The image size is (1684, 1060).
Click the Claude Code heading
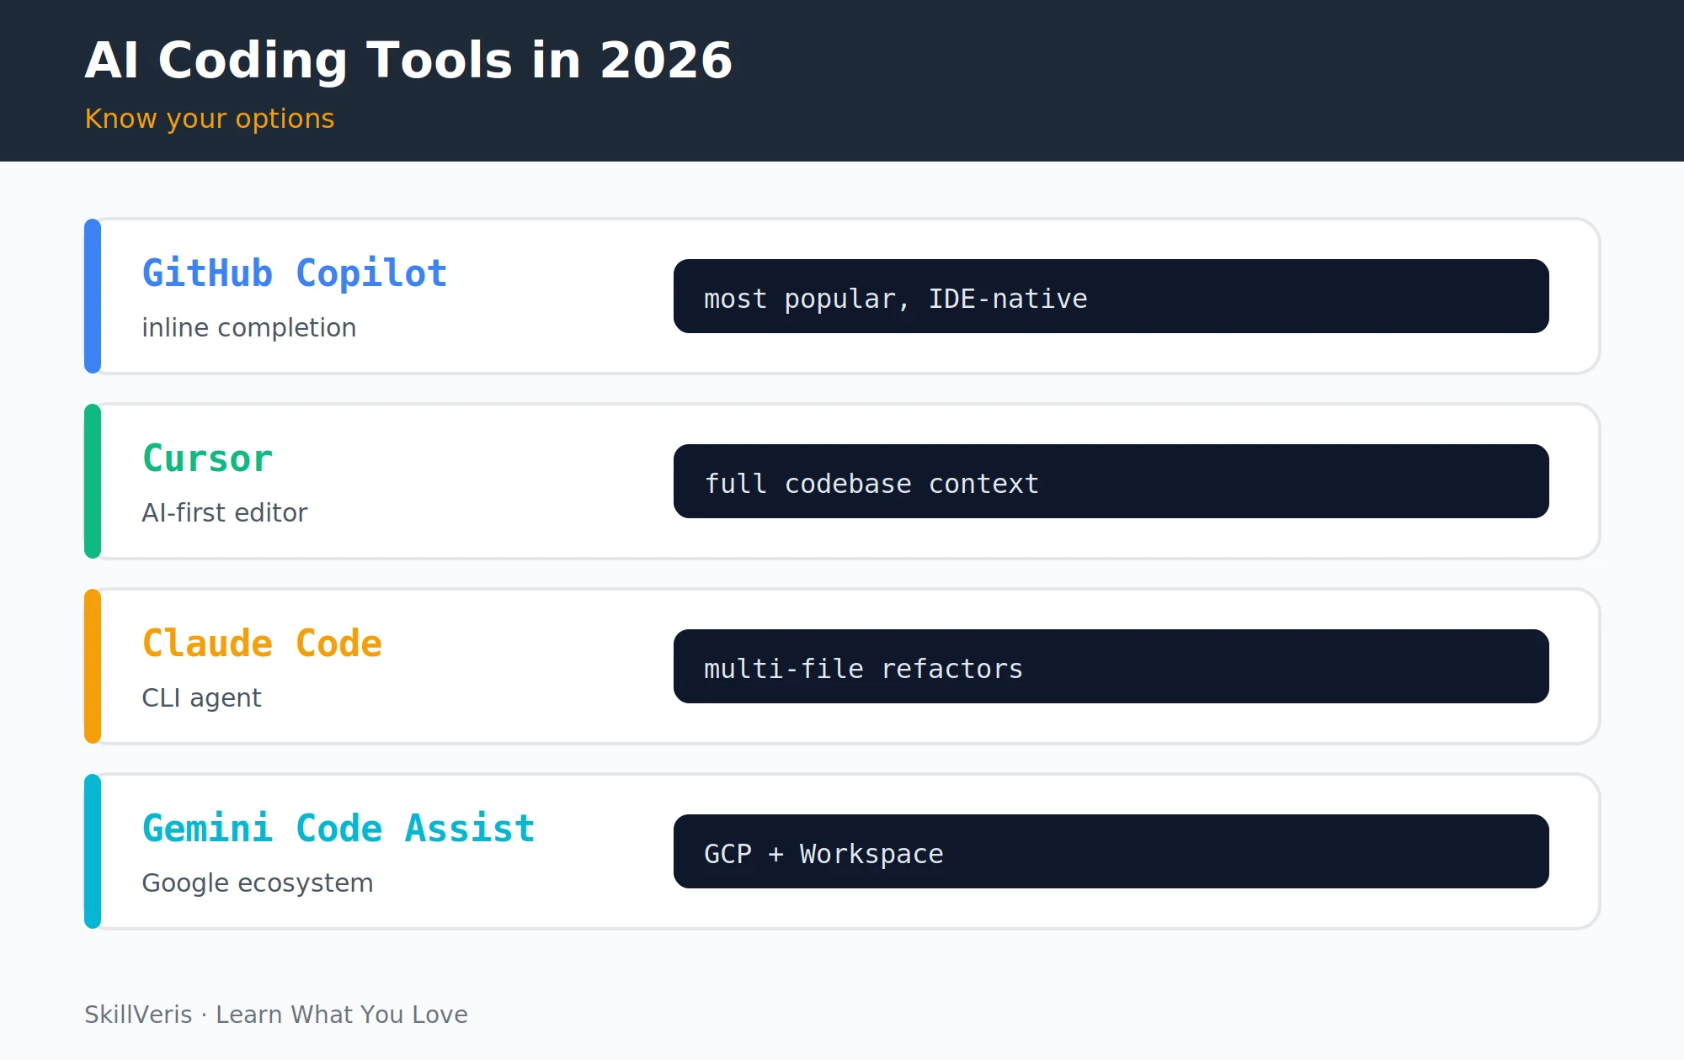[x=262, y=644]
